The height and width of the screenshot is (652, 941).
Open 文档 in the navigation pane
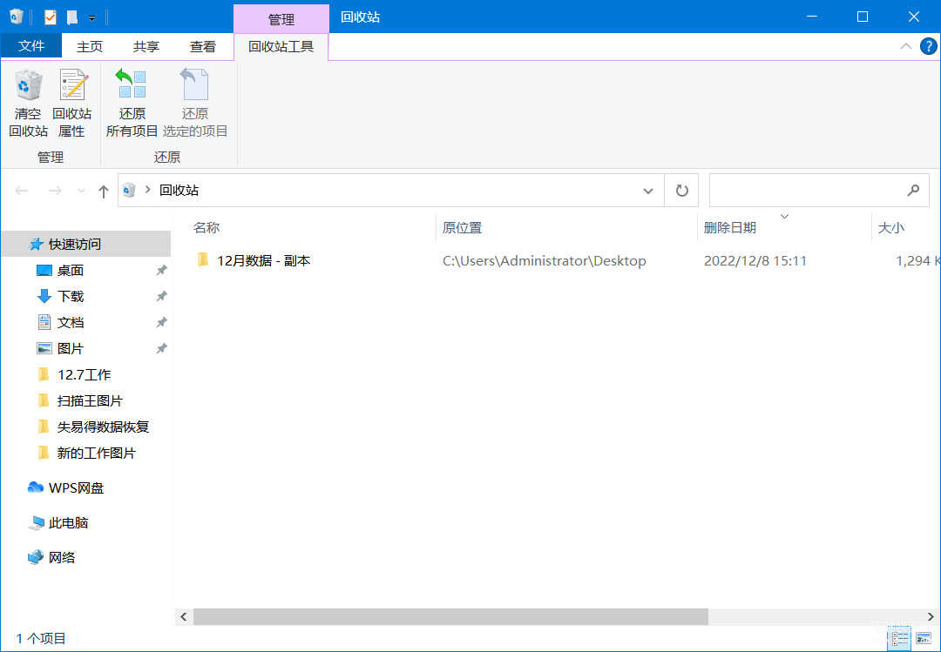click(x=71, y=323)
